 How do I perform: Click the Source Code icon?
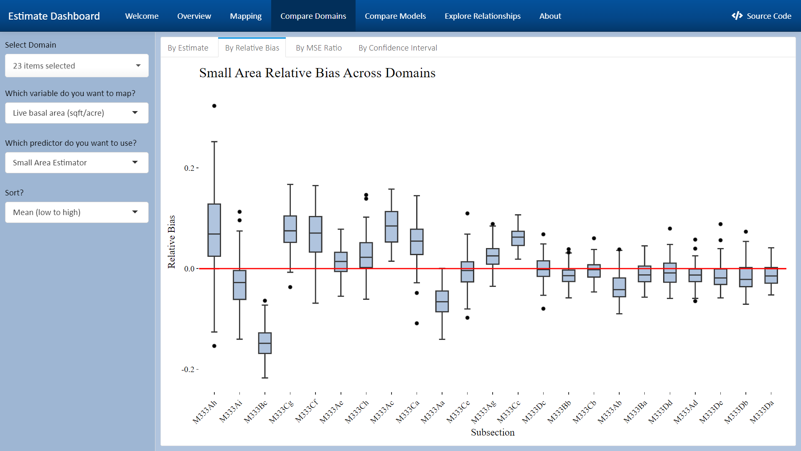click(737, 16)
